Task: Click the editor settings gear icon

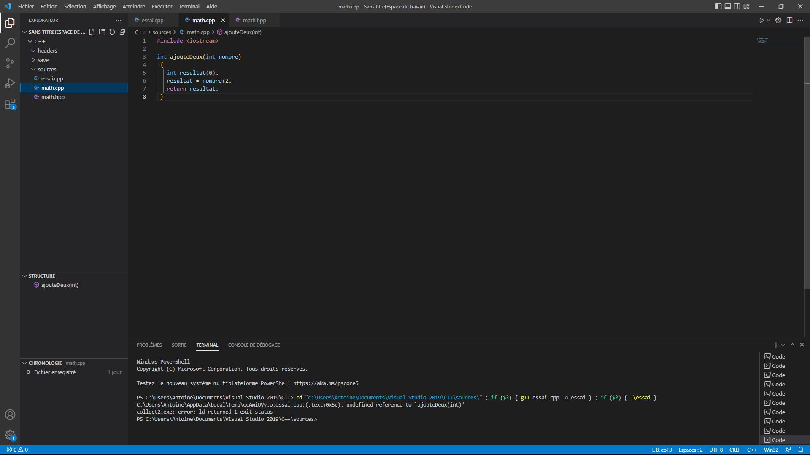Action: coord(778,20)
